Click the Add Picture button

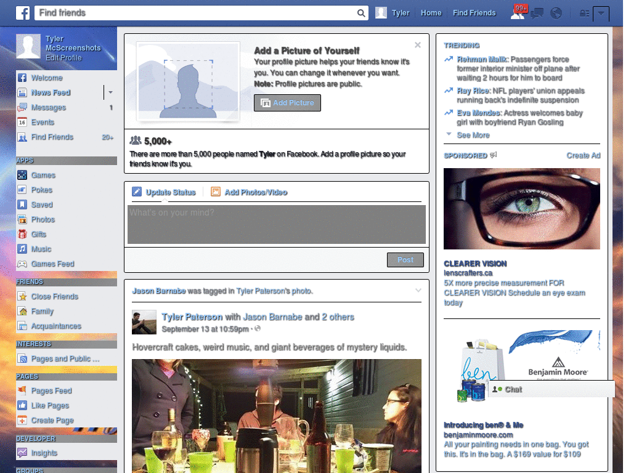(x=287, y=103)
